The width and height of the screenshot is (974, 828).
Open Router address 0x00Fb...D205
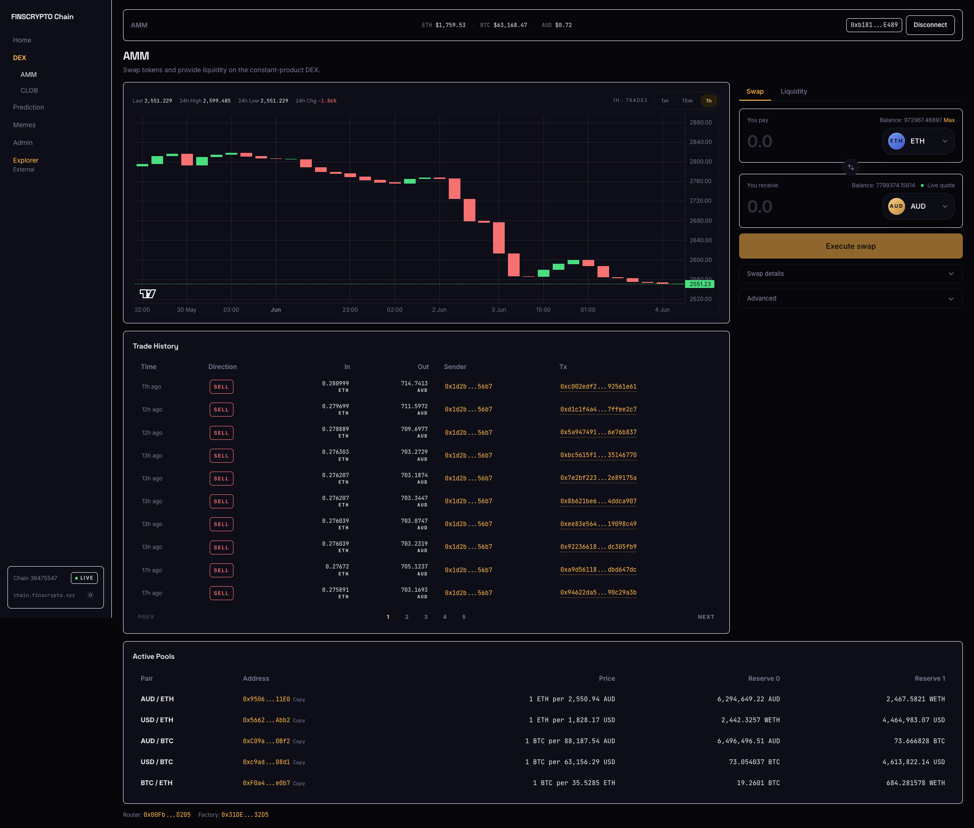pyautogui.click(x=167, y=815)
